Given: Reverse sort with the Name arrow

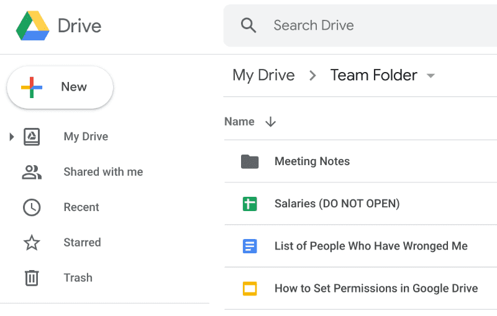Looking at the screenshot, I should tap(270, 122).
